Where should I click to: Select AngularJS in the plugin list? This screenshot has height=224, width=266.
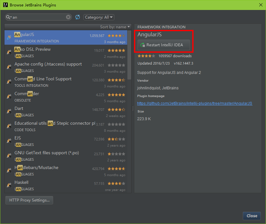[x=66, y=37]
